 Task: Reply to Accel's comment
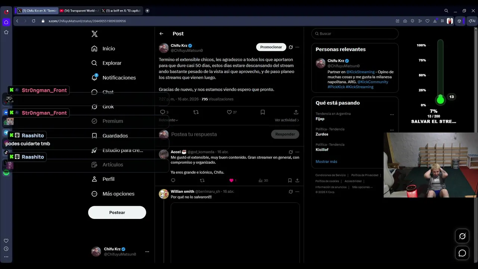173,180
